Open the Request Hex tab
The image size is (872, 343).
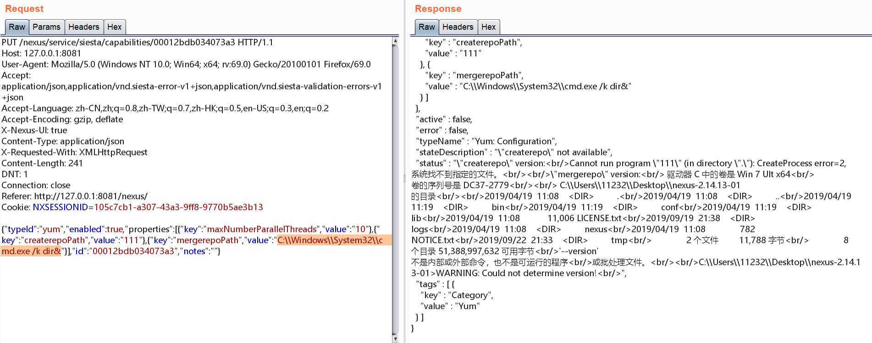click(x=115, y=27)
